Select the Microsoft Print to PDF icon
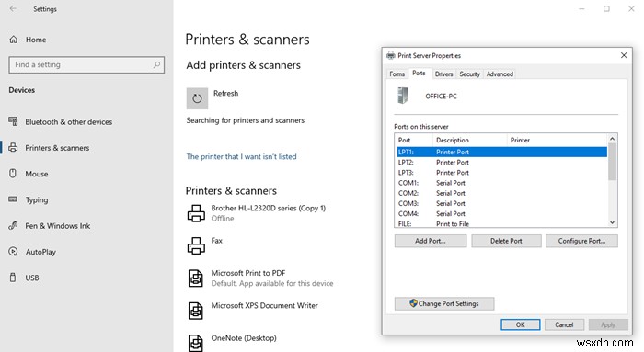Screen dimensions: 644x352 (195, 278)
